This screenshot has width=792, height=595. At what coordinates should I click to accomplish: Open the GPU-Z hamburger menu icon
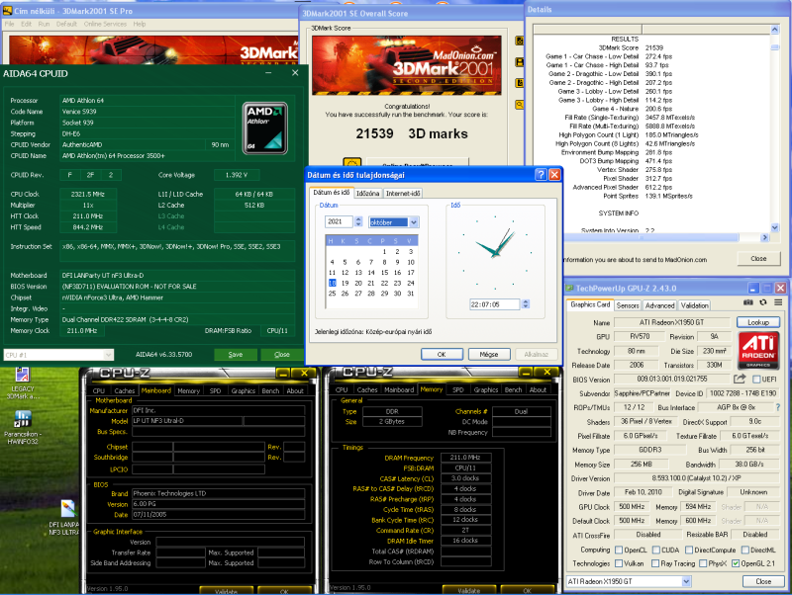(778, 302)
